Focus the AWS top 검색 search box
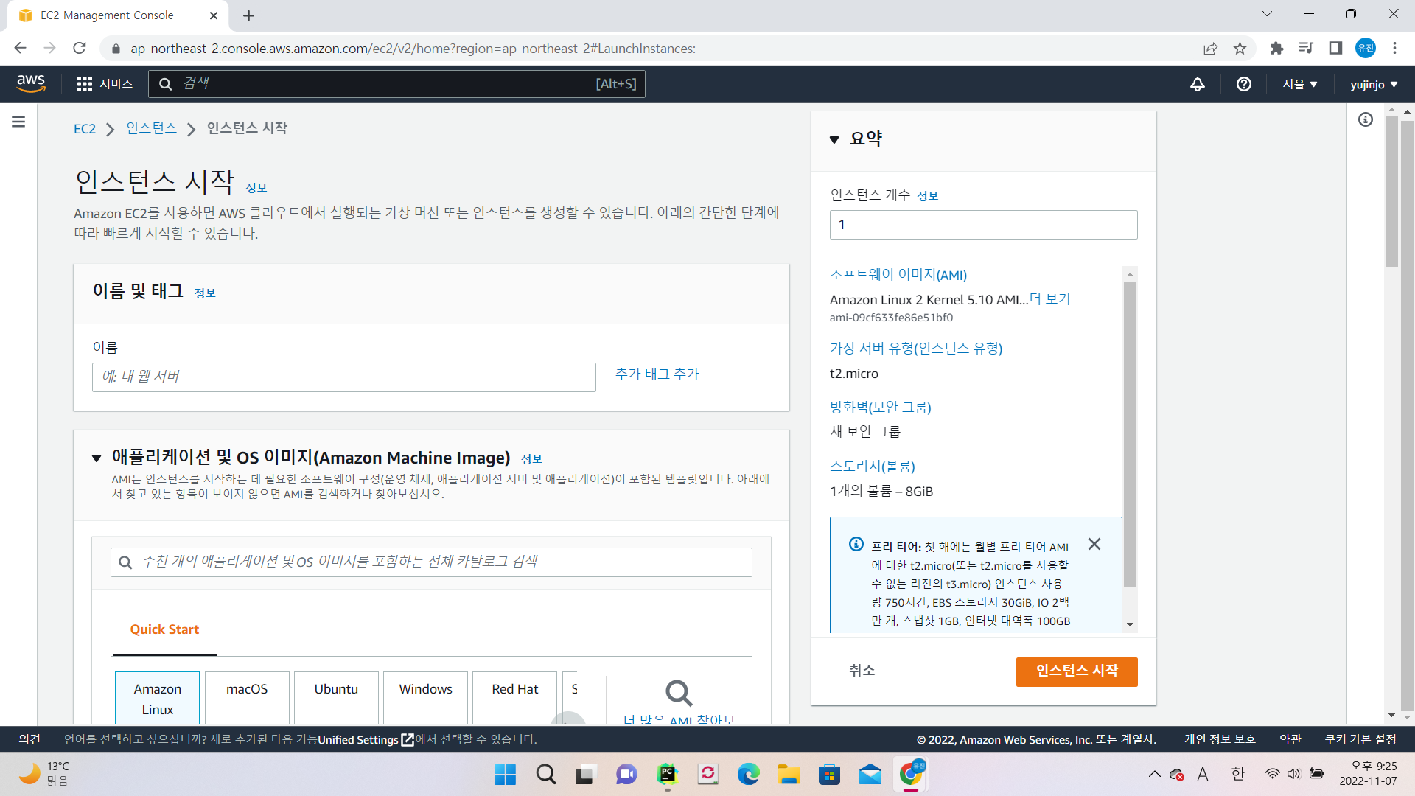 [396, 84]
